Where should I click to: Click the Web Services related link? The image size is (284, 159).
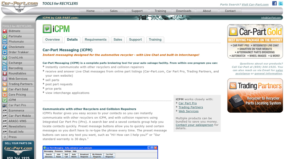[x=189, y=111]
